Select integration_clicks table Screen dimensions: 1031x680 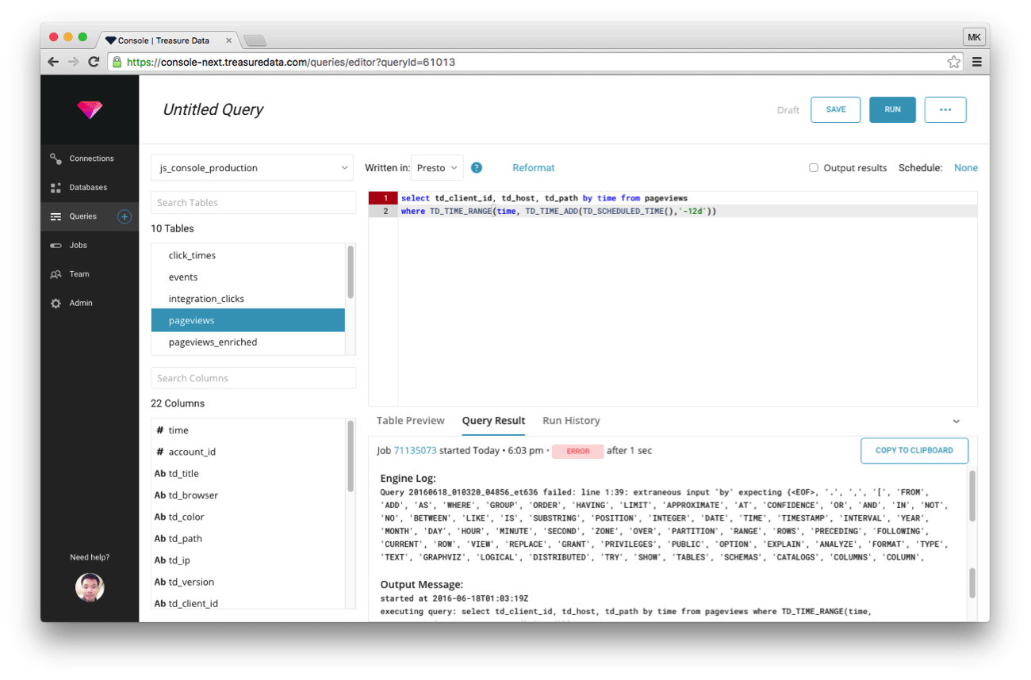pyautogui.click(x=247, y=299)
